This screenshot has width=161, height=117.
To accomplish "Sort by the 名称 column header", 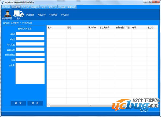I will 57,28.
